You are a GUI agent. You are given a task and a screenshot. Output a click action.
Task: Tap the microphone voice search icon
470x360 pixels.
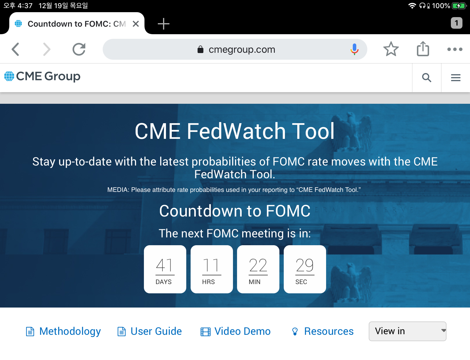point(354,49)
